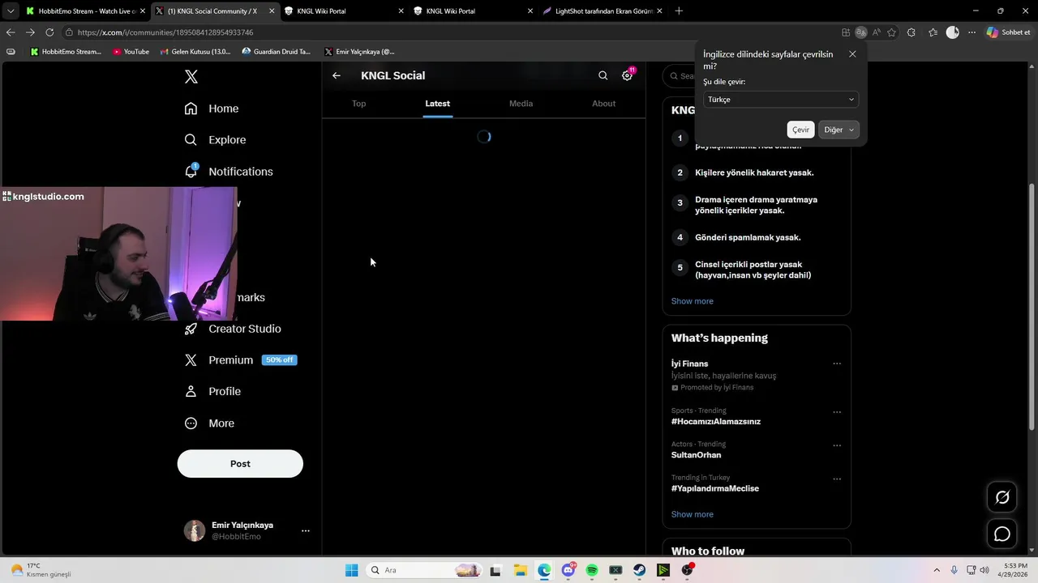Open Steam from the taskbar
1038x583 pixels.
[x=640, y=570]
